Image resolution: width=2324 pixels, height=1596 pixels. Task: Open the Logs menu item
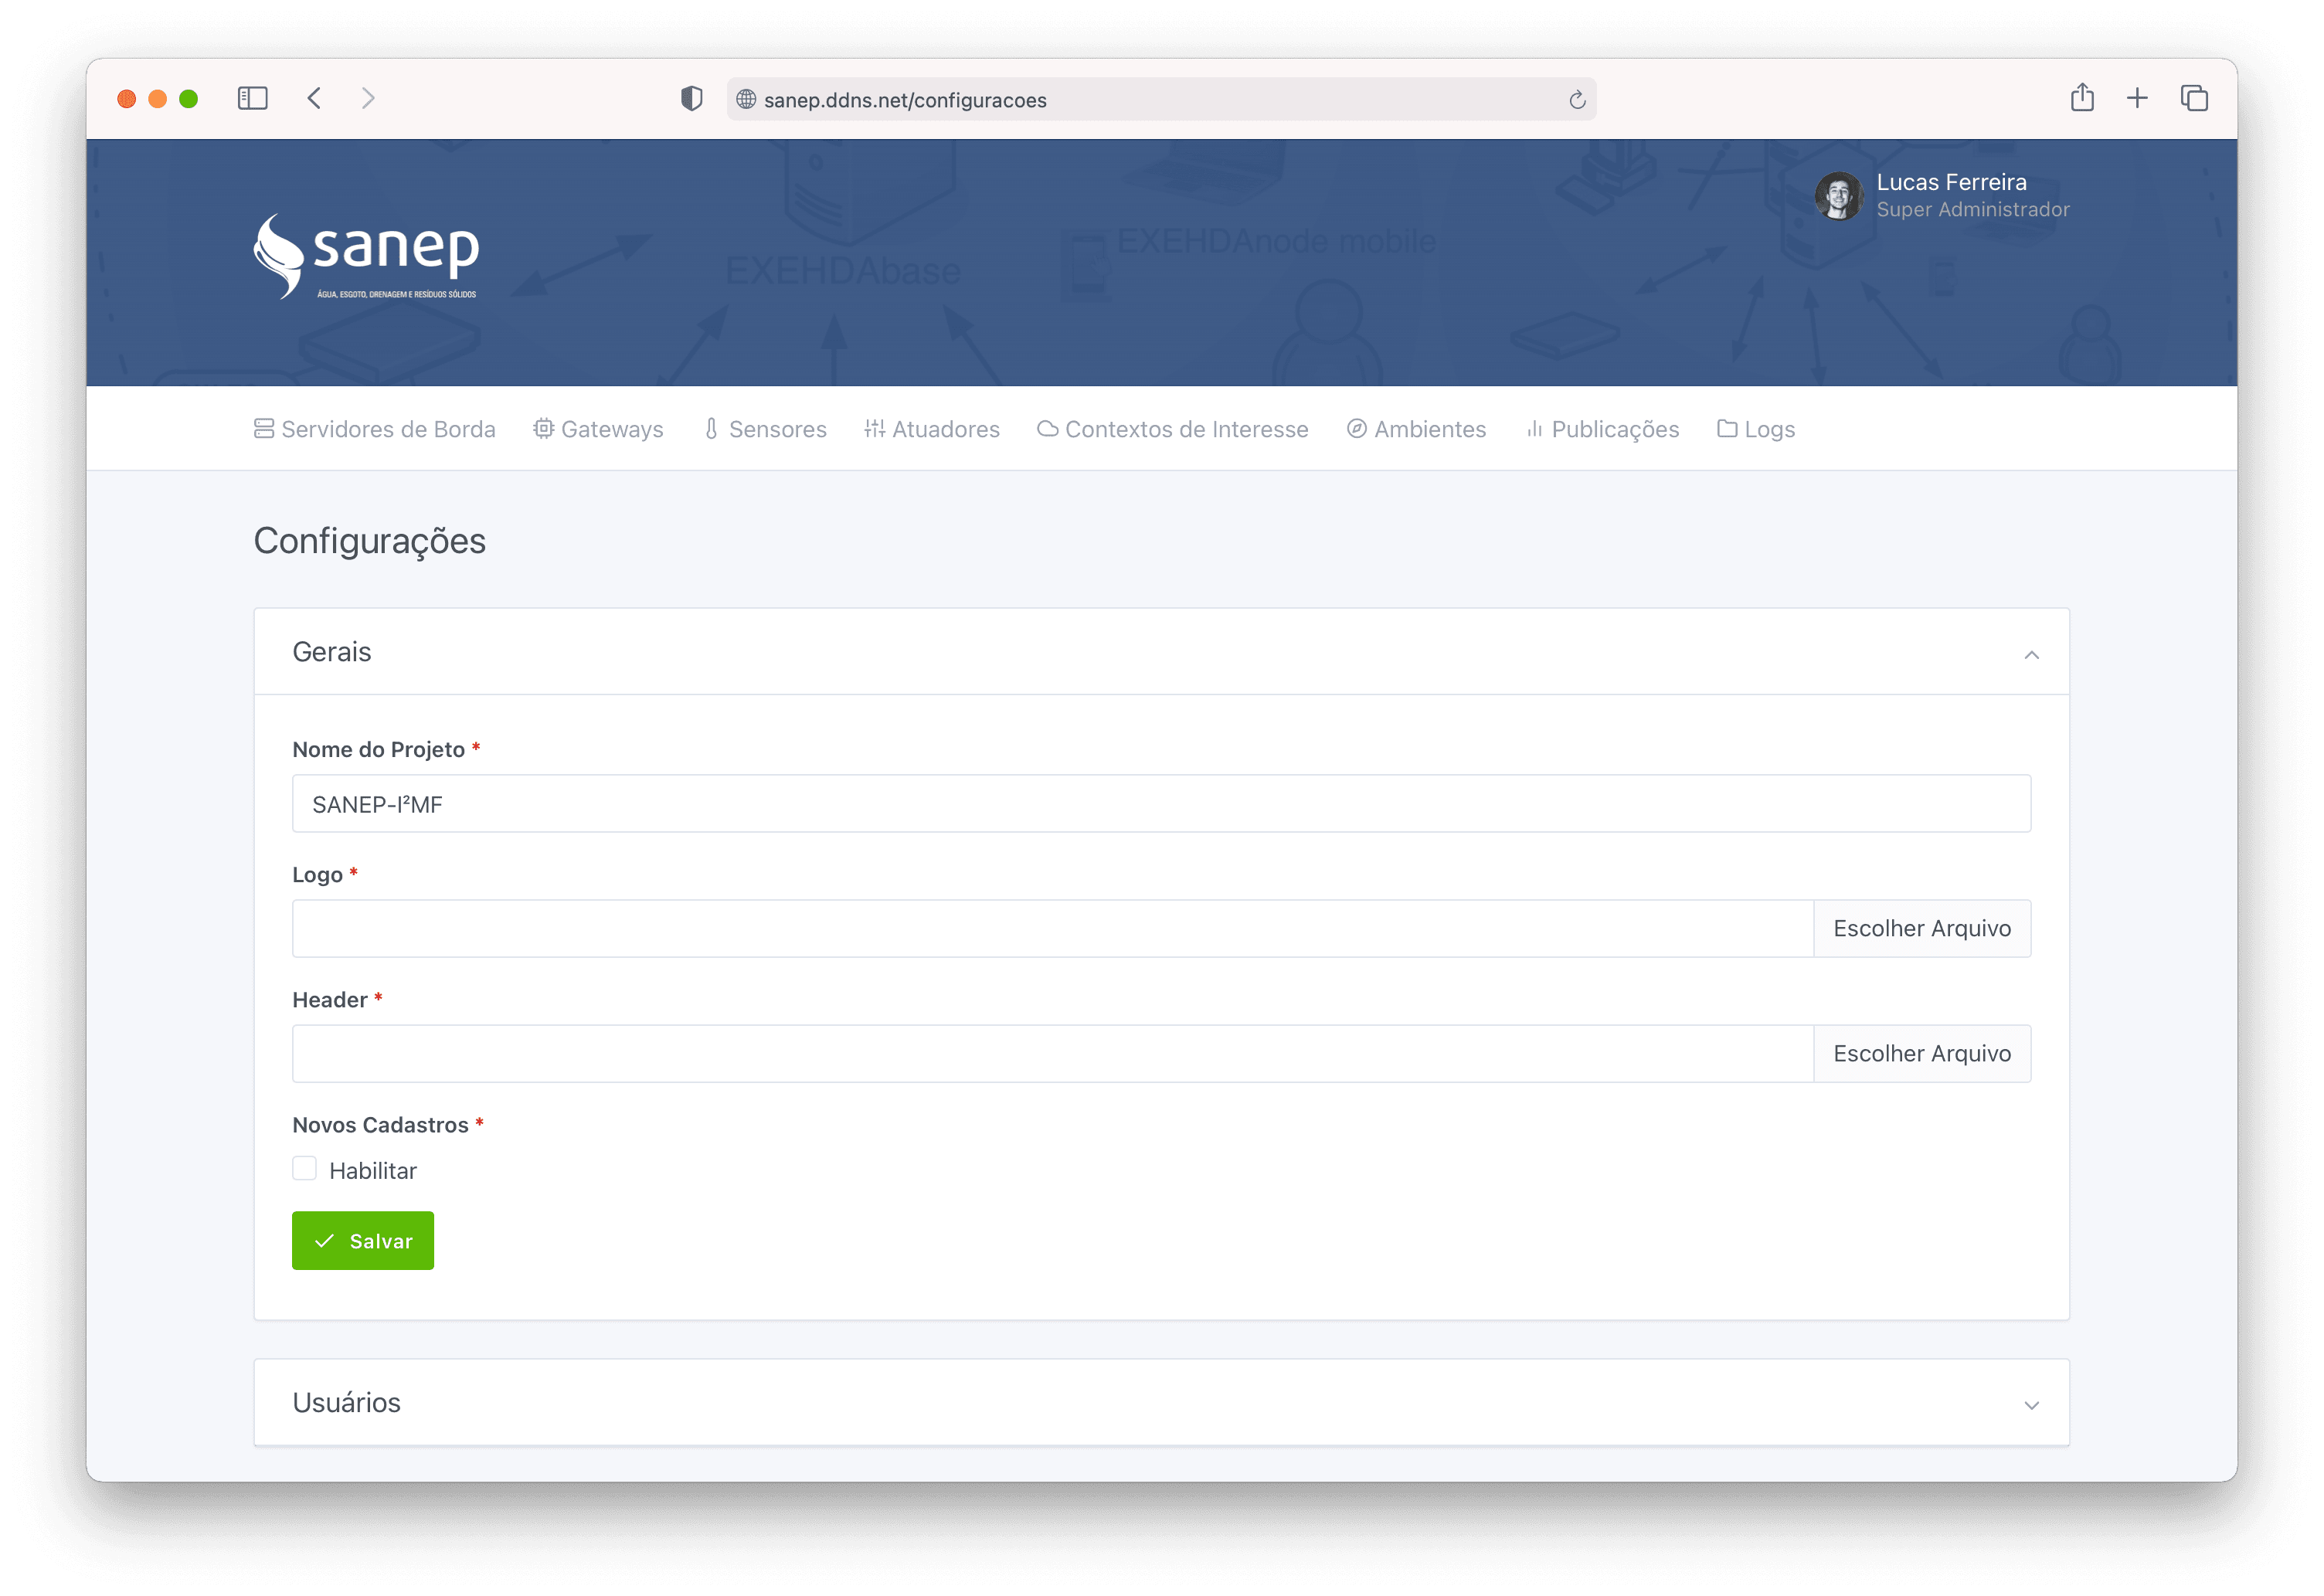[1756, 429]
